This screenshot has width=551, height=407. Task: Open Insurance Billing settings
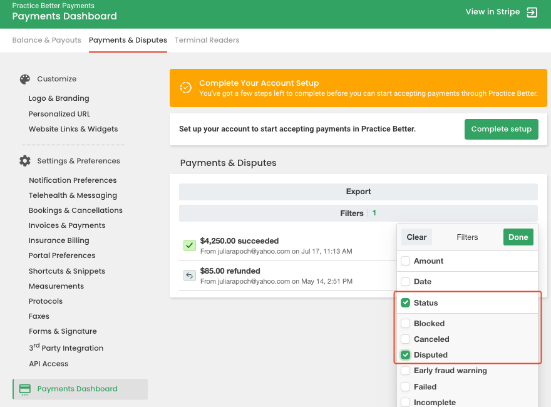59,240
